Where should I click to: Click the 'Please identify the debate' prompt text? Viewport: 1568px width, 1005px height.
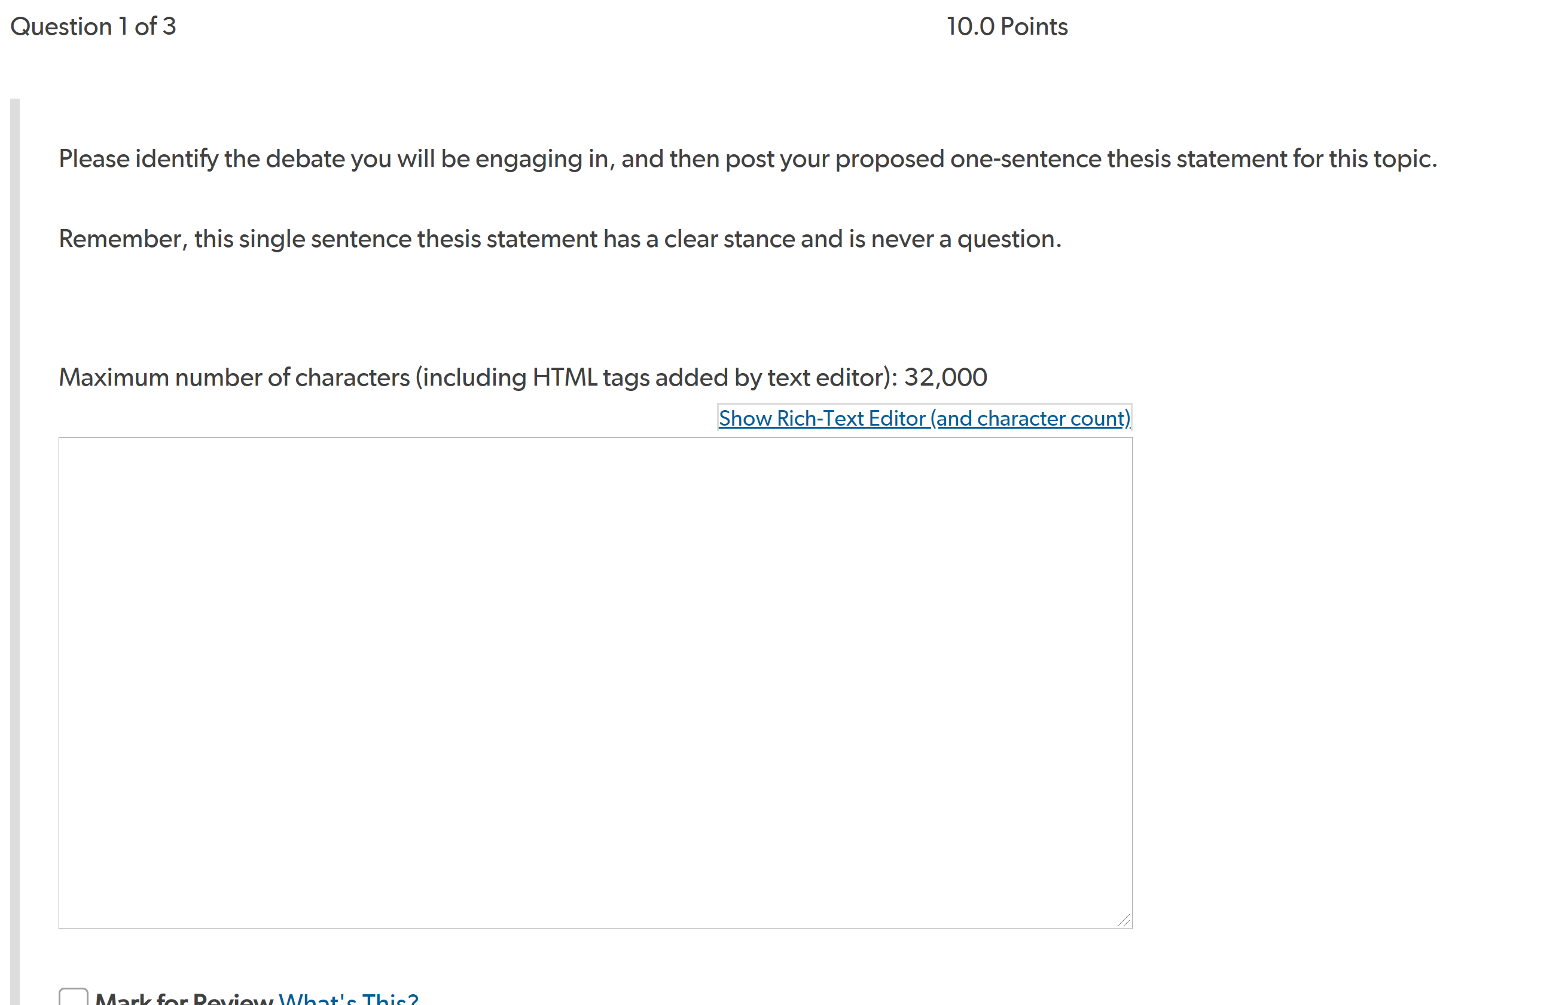pyautogui.click(x=748, y=159)
